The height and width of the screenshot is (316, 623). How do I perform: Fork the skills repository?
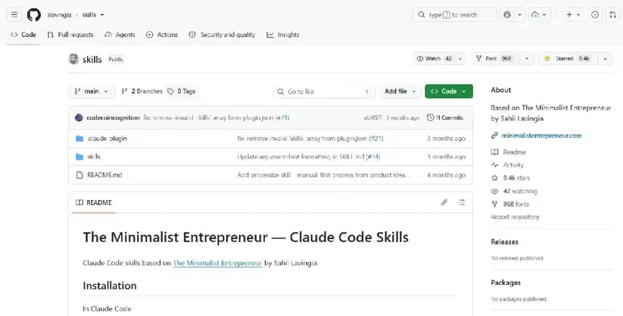click(495, 58)
